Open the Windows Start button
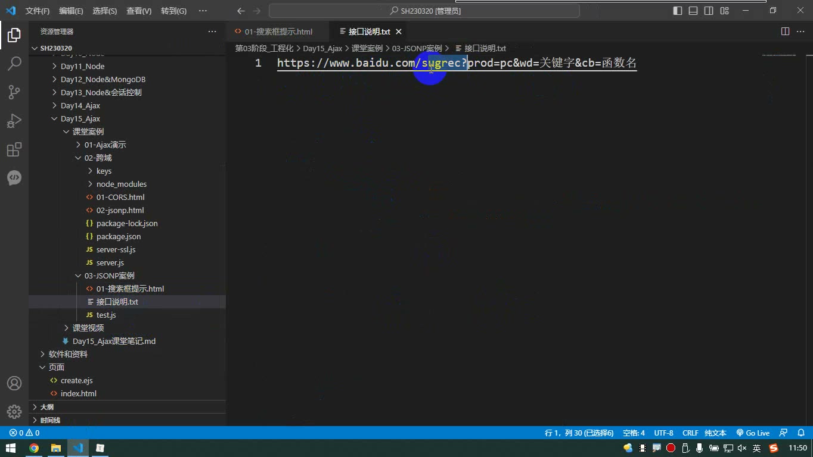The image size is (813, 457). 11,448
